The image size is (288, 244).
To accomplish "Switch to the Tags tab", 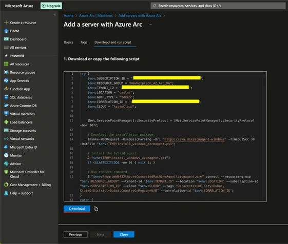I will pyautogui.click(x=84, y=43).
